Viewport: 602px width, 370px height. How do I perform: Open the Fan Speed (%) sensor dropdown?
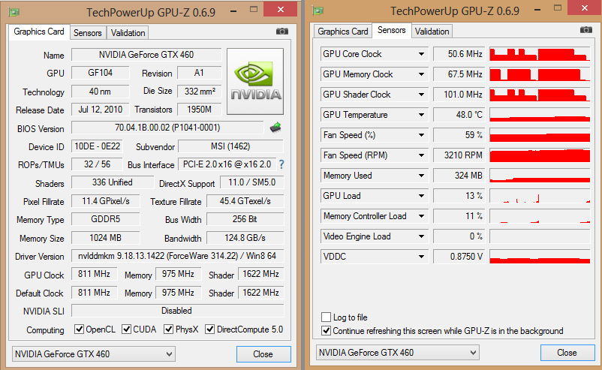click(421, 135)
